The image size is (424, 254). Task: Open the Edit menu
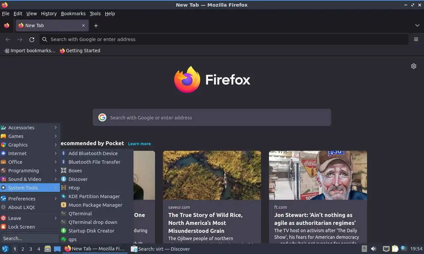pos(18,14)
